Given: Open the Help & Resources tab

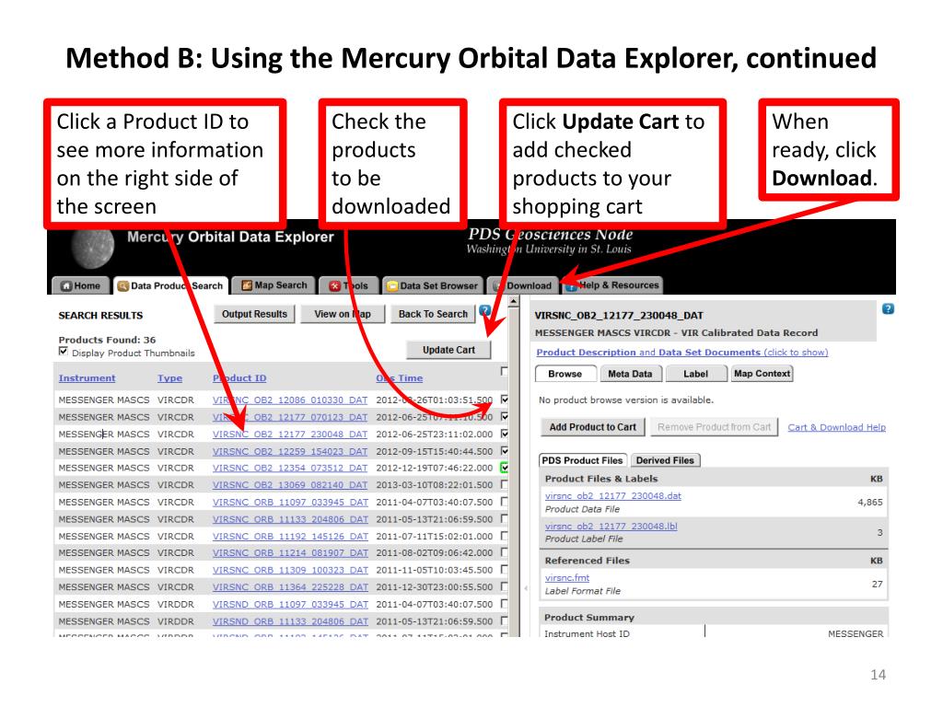Looking at the screenshot, I should coord(612,285).
